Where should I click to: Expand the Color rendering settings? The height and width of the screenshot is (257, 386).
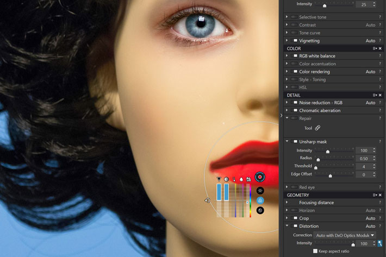[x=287, y=72]
